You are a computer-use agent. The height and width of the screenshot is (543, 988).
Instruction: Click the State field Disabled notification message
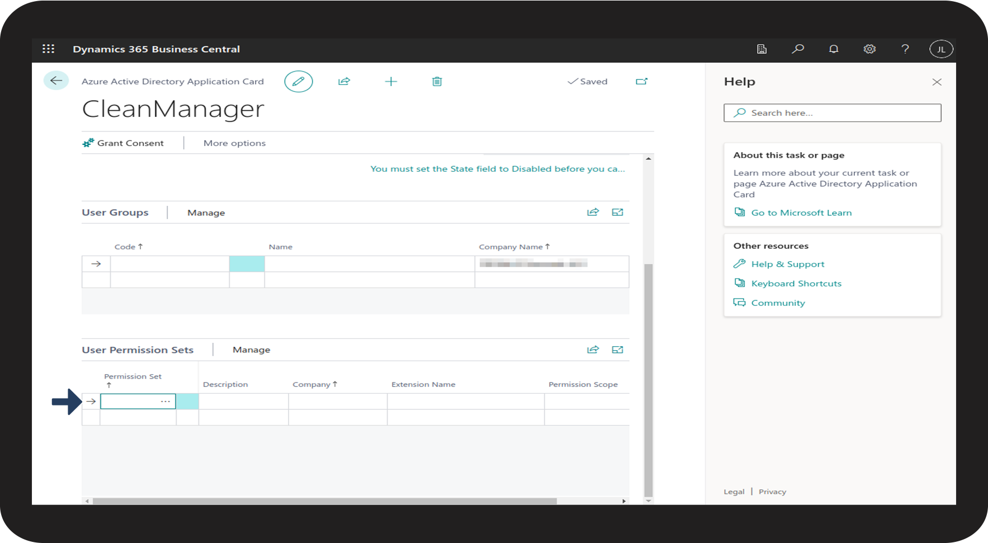pyautogui.click(x=498, y=169)
